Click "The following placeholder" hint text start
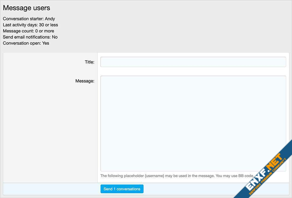This screenshot has height=198, width=292. click(x=122, y=176)
